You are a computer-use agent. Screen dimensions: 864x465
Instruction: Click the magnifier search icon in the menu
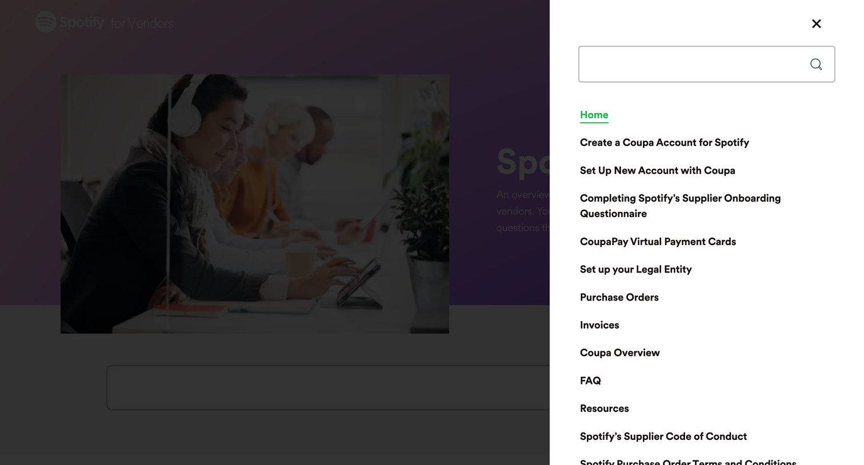click(816, 65)
